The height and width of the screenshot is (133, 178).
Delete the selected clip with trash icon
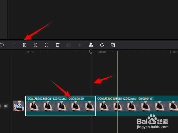click(x=58, y=45)
